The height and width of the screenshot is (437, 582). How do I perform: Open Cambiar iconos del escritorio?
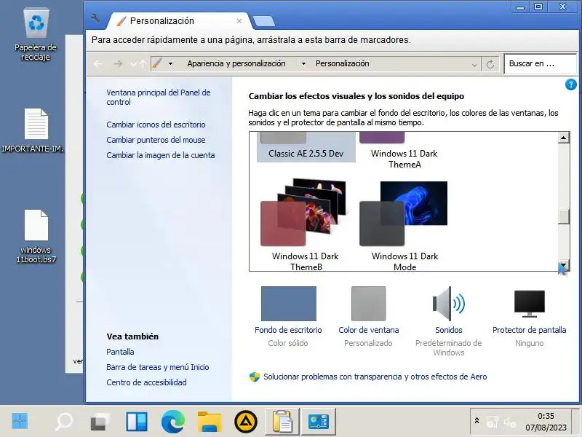coord(156,125)
